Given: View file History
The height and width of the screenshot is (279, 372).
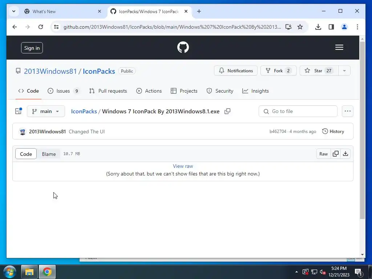Looking at the screenshot, I should [333, 132].
